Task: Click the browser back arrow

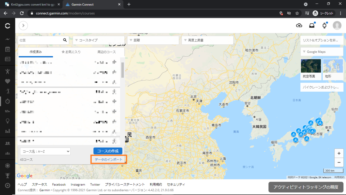Action: pos(5,13)
